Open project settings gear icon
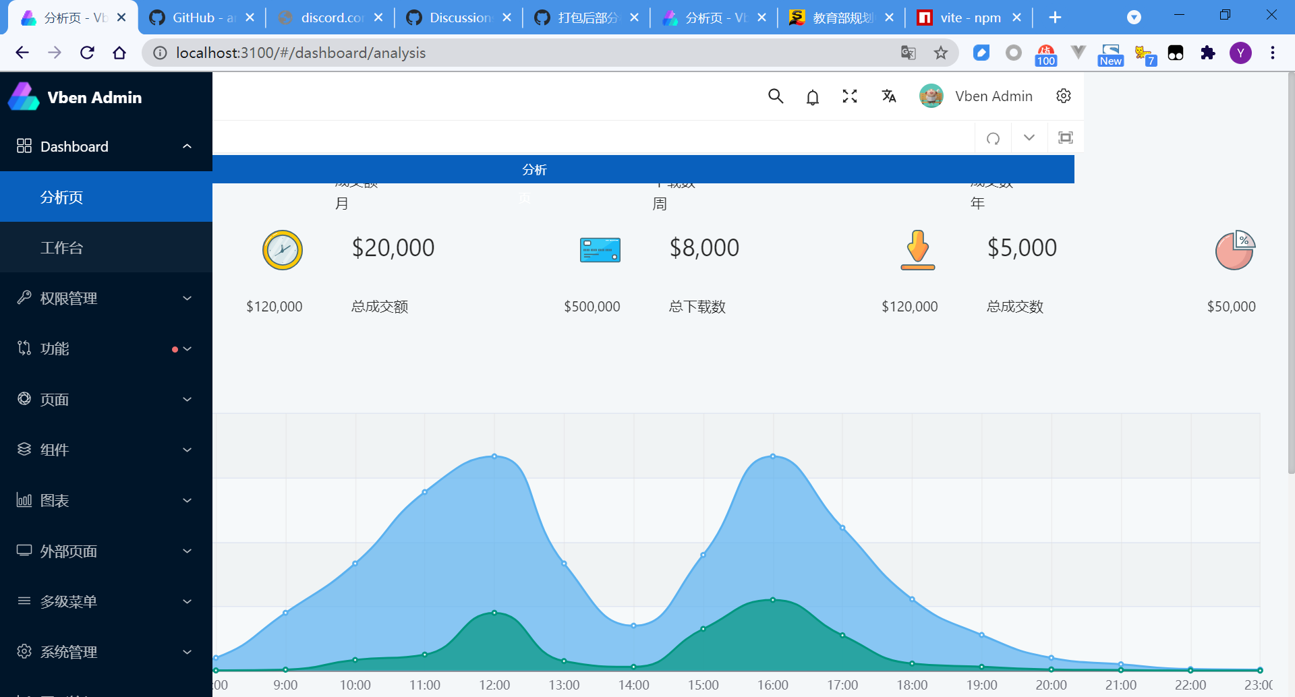 tap(1064, 96)
